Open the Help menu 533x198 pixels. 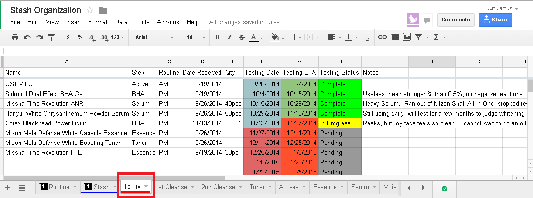point(193,22)
